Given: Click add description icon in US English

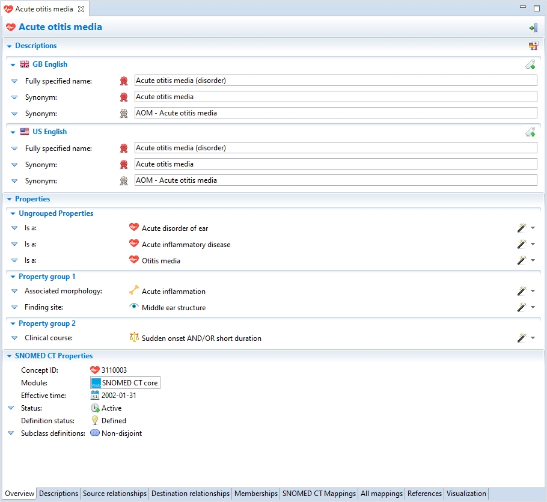Looking at the screenshot, I should pos(530,132).
